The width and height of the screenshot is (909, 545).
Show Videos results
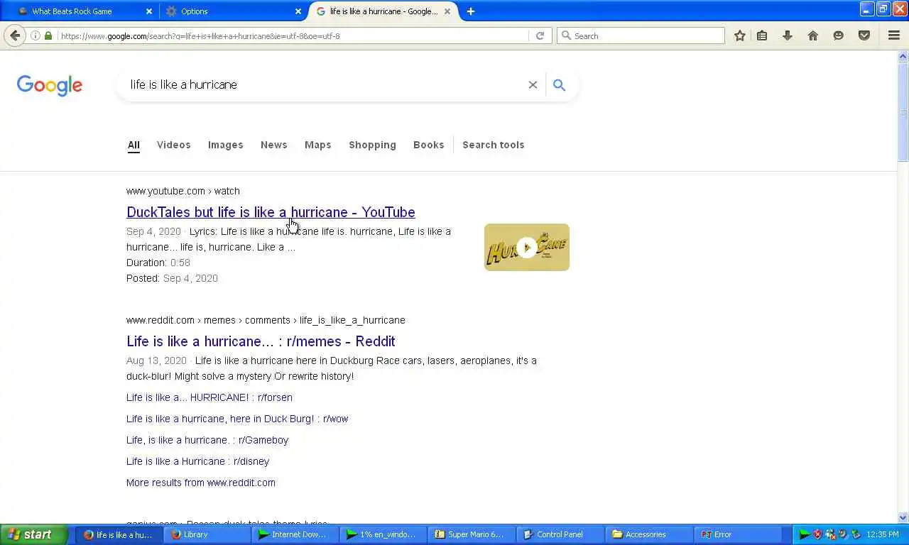click(x=174, y=145)
